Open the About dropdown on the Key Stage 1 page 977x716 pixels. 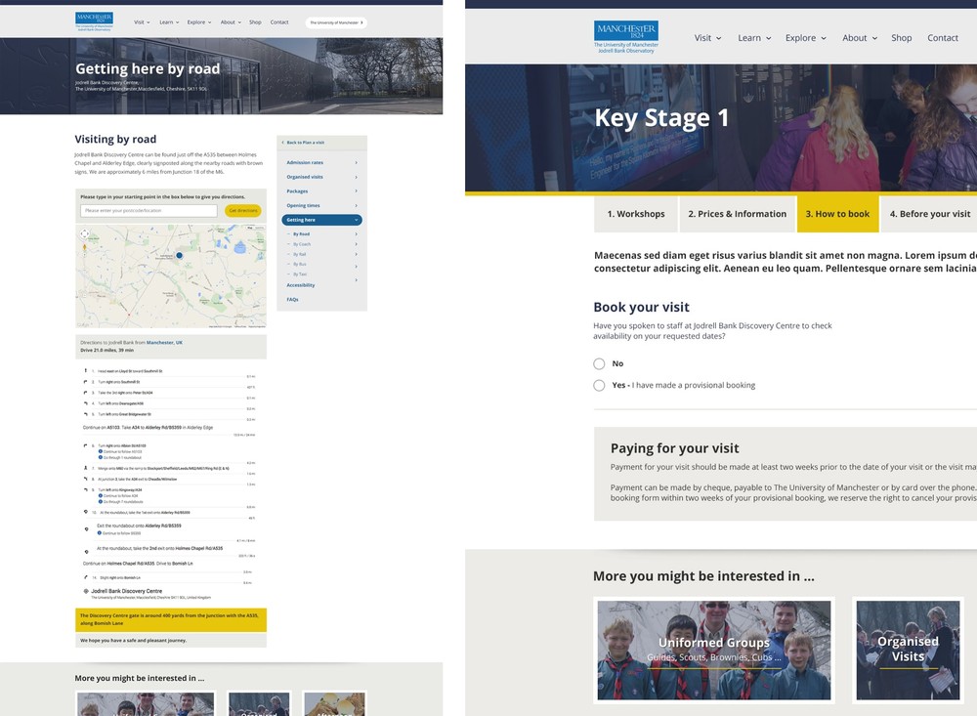pyautogui.click(x=860, y=38)
